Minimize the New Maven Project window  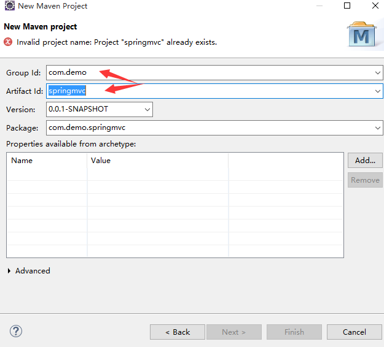tap(319, 6)
